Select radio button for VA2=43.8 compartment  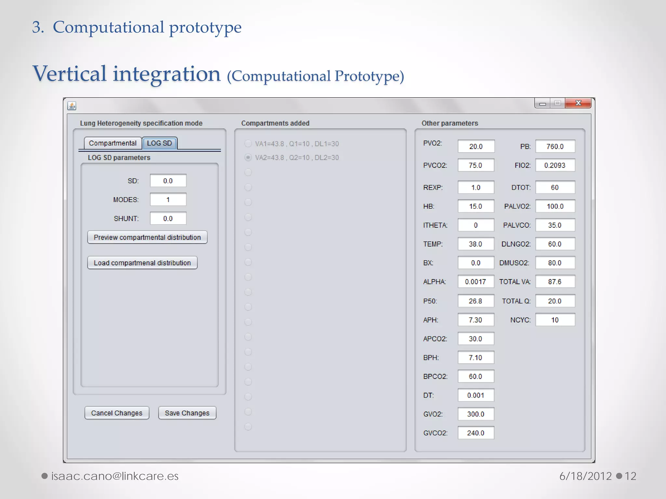coord(248,158)
